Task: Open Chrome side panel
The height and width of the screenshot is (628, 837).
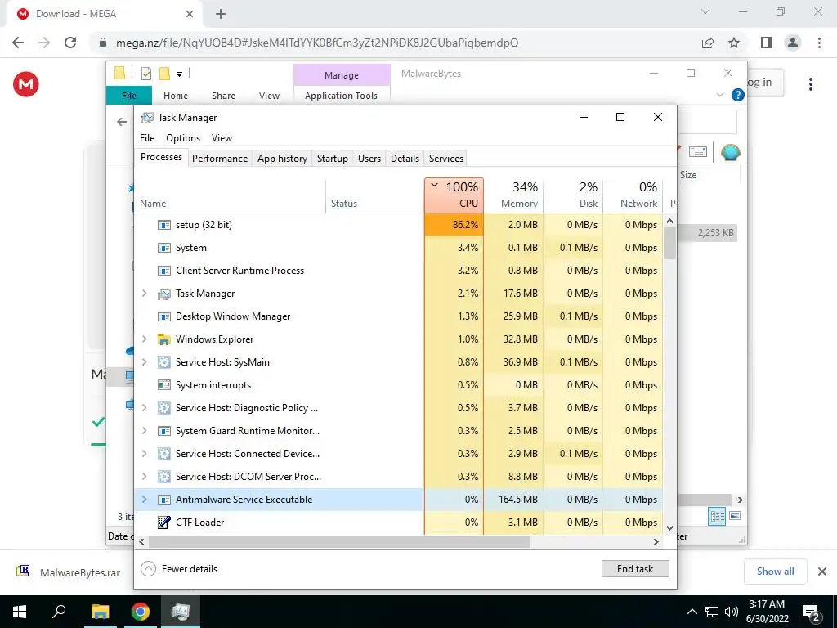Action: pyautogui.click(x=767, y=43)
